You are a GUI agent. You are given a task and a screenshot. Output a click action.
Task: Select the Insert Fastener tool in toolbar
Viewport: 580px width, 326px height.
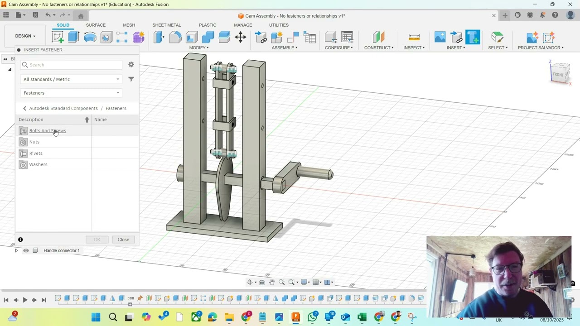[x=473, y=37]
